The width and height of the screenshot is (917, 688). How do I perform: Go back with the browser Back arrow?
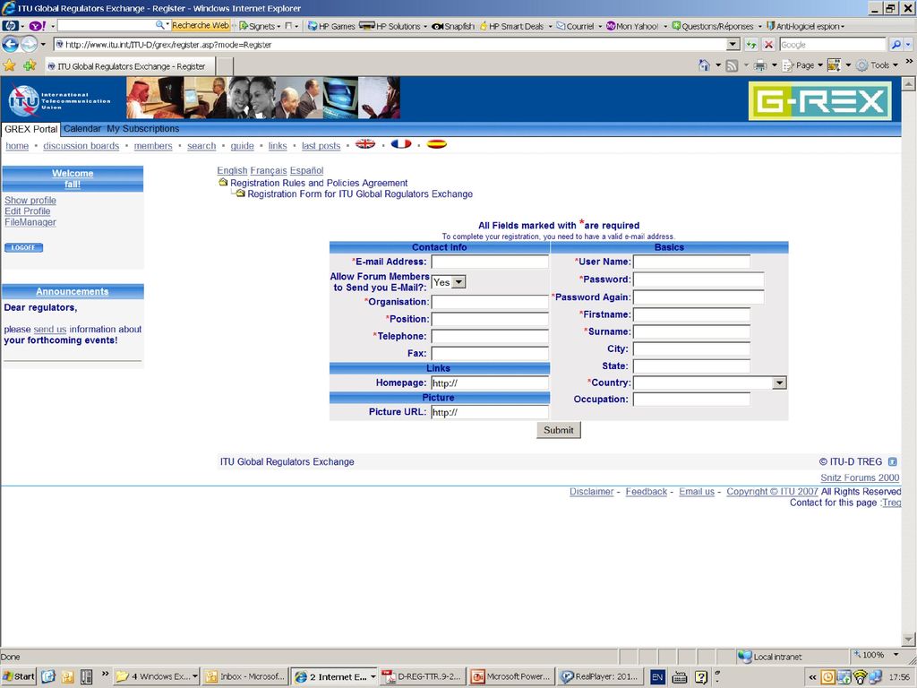click(11, 45)
